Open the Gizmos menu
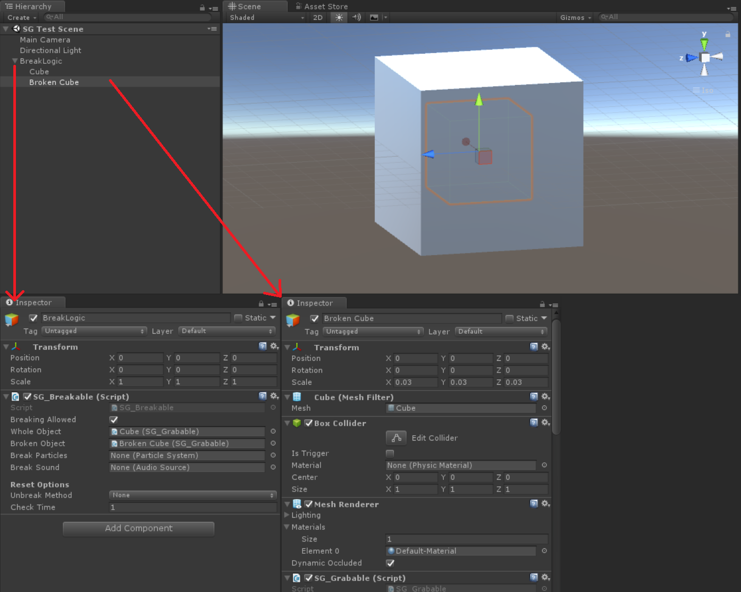741x592 pixels. [575, 18]
